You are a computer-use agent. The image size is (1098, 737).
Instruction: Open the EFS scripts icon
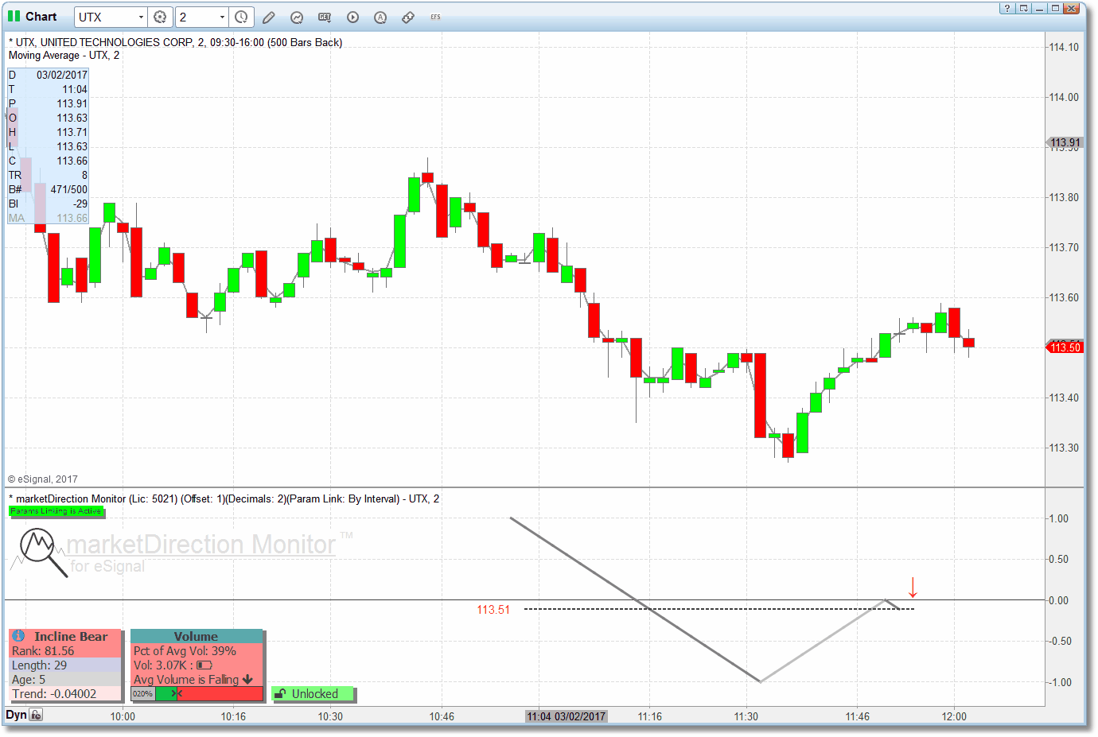pos(435,17)
